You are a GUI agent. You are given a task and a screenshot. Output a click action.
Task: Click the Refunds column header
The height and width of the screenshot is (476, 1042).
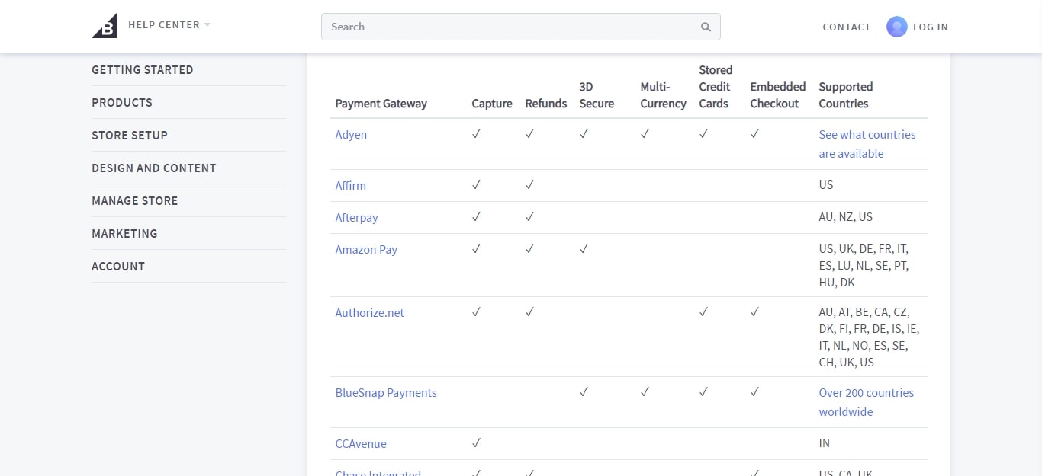(546, 104)
